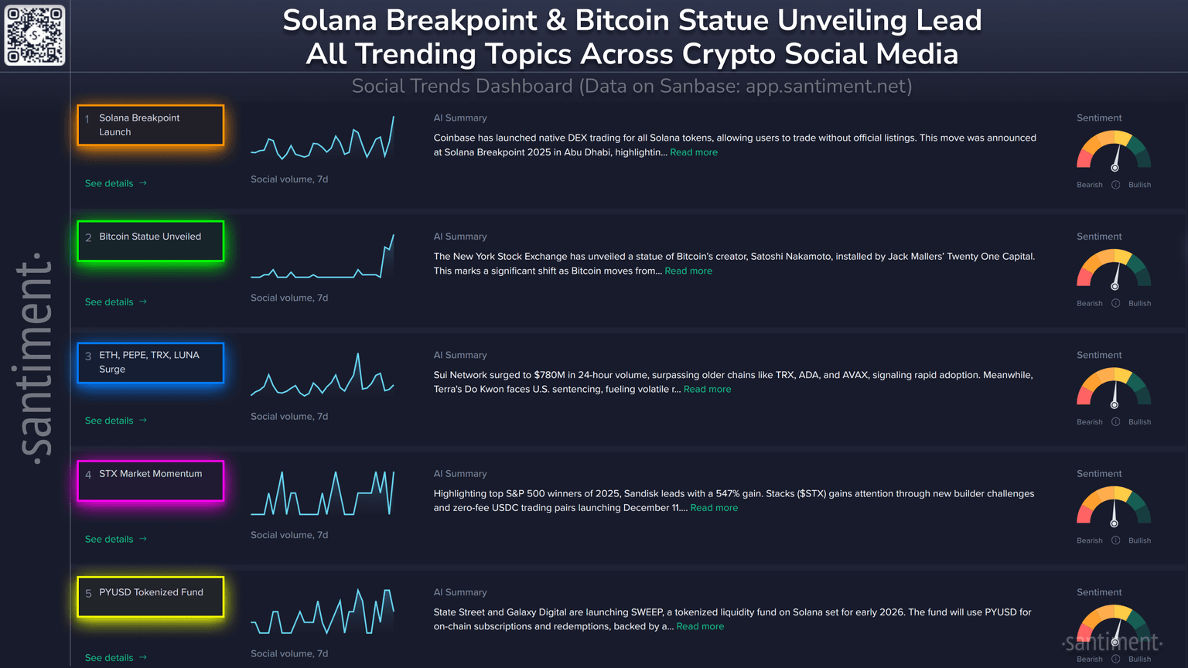Click the Solana Breakpoint sentiment gauge

tap(1114, 152)
